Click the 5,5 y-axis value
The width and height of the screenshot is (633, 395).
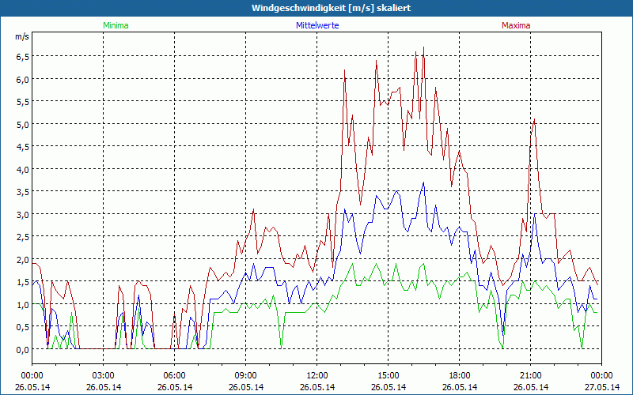[x=22, y=102]
